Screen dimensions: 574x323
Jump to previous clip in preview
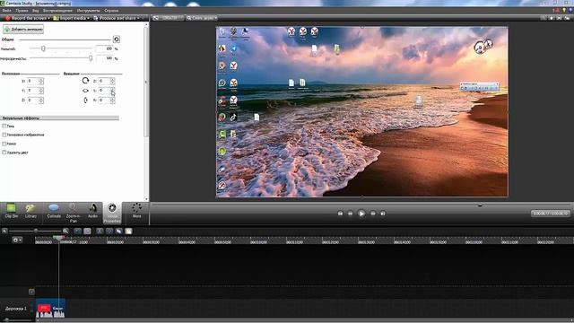point(340,214)
